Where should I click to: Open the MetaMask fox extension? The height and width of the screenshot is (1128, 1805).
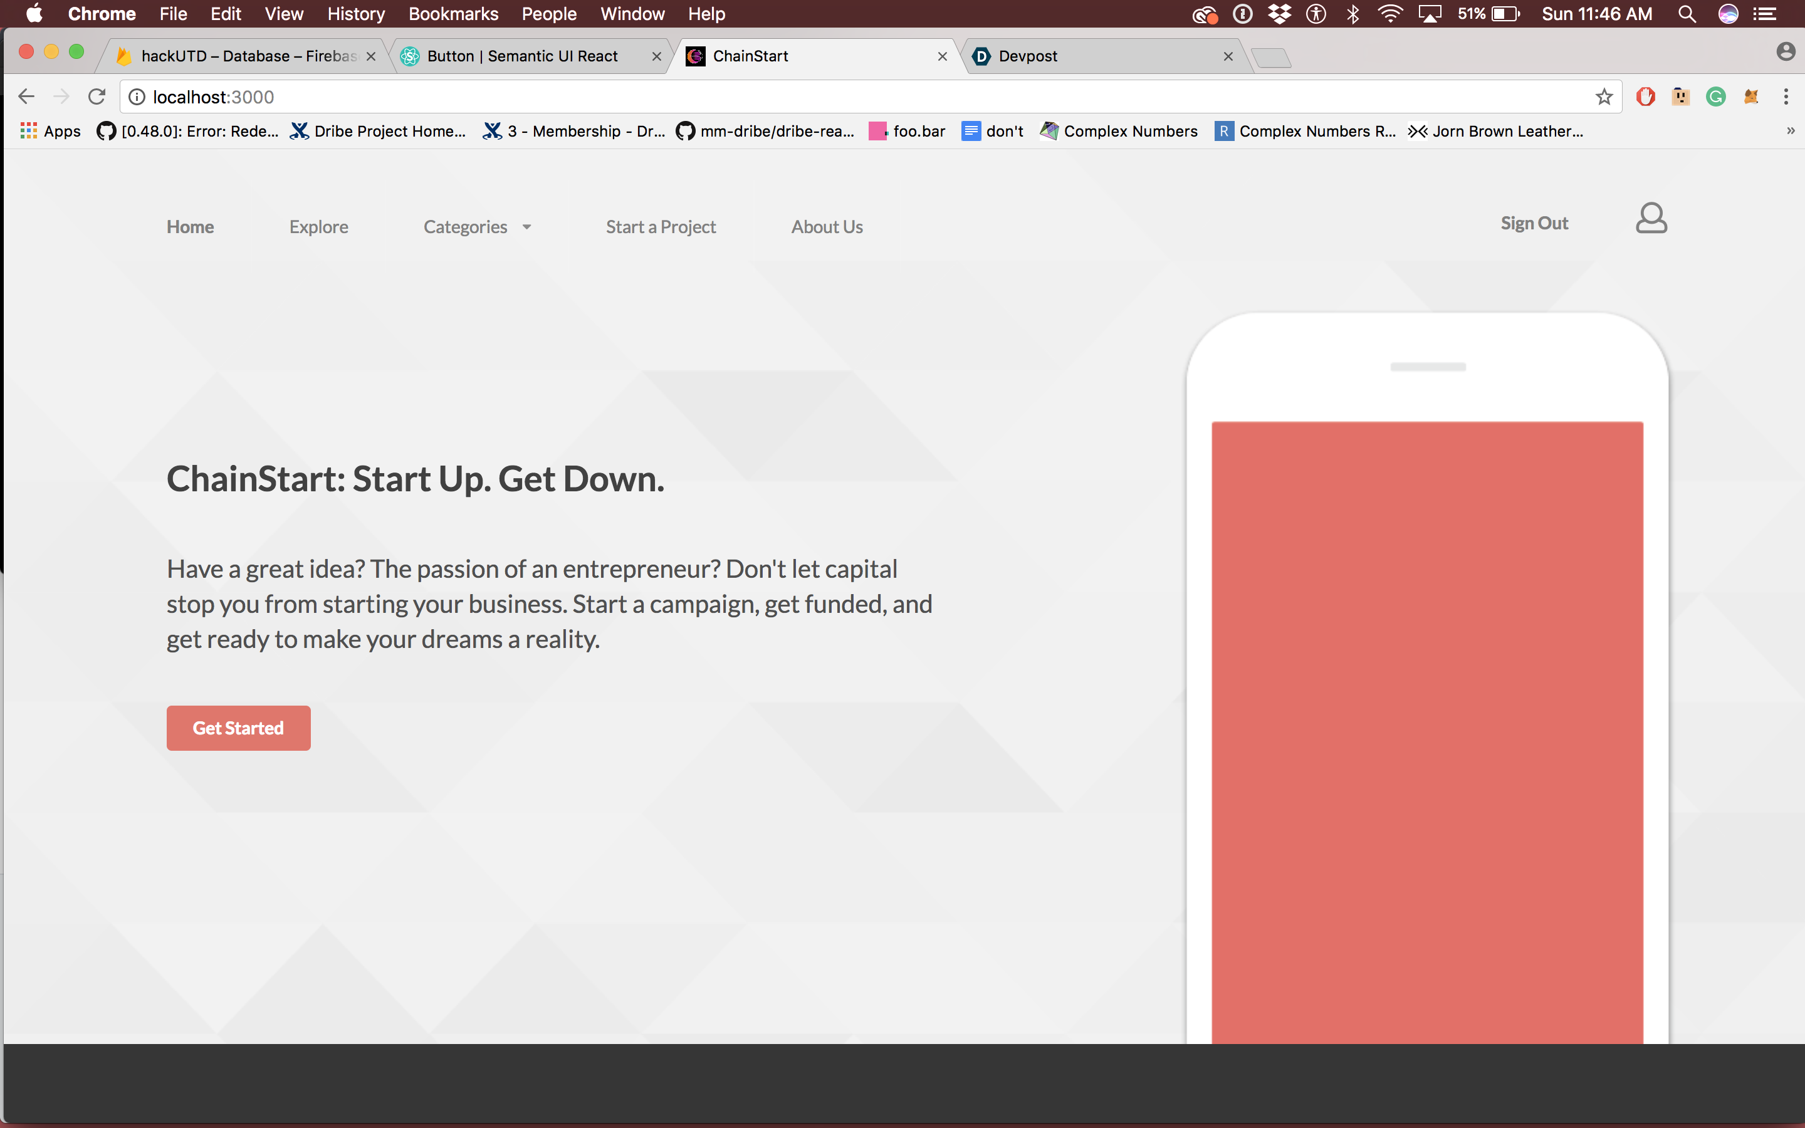(1750, 97)
